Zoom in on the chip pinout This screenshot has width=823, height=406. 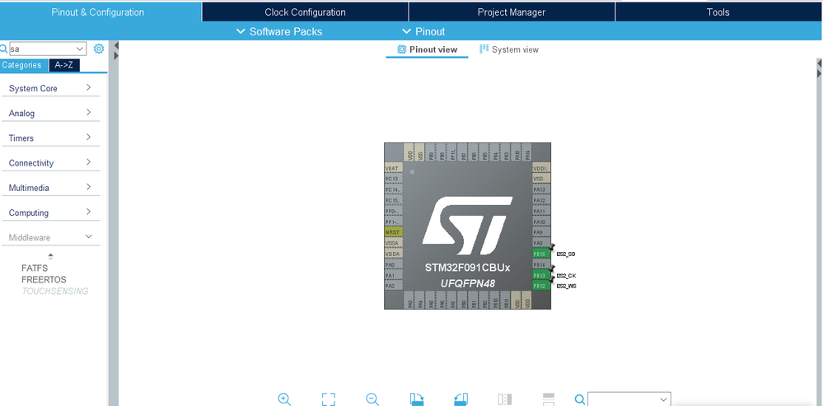(x=284, y=399)
